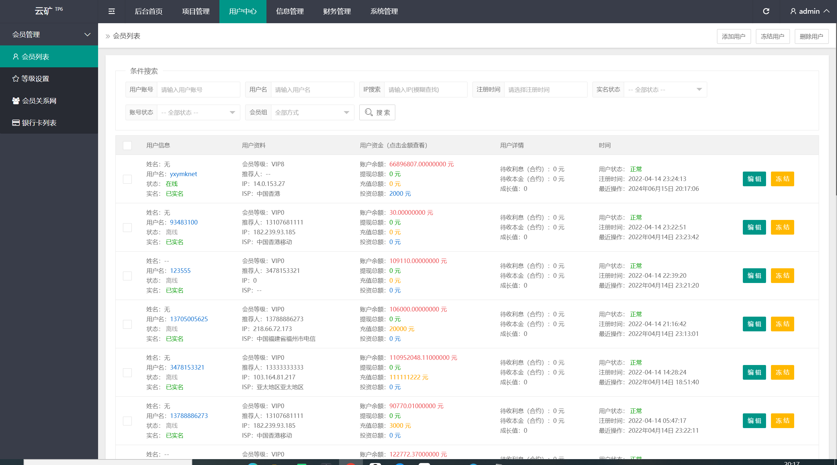The image size is (837, 465).
Task: Expand the 实名状态 dropdown
Action: tap(665, 90)
